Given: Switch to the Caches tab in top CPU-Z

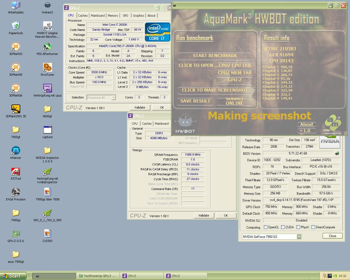Looking at the screenshot, I should point(83,16).
